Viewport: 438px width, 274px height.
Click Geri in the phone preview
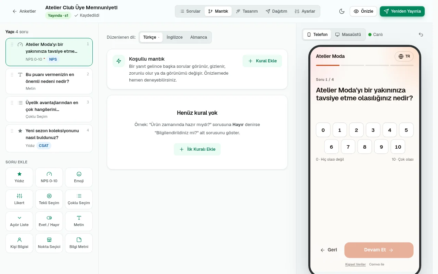[x=328, y=250]
